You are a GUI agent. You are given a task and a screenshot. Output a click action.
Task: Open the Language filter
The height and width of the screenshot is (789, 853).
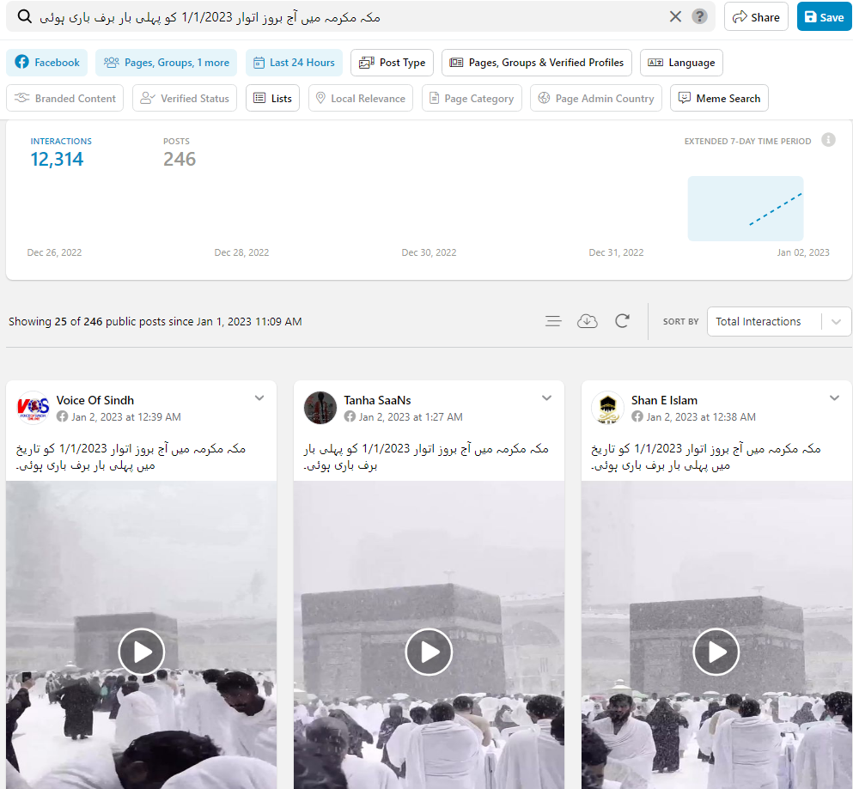(x=681, y=63)
